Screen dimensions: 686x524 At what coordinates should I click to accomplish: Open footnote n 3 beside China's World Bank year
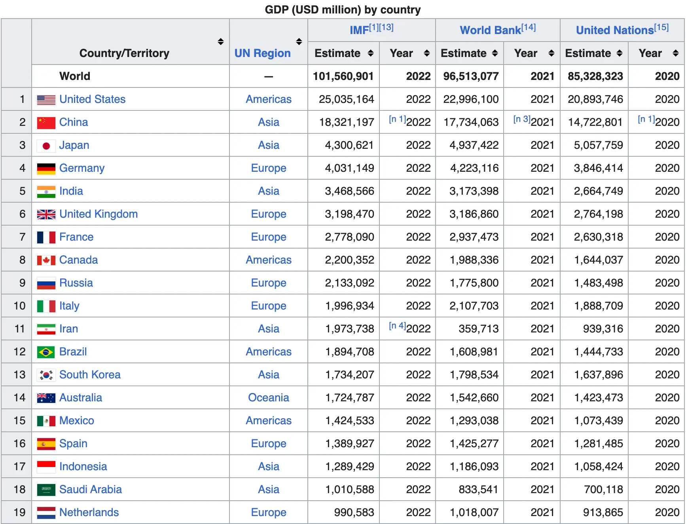click(x=522, y=119)
